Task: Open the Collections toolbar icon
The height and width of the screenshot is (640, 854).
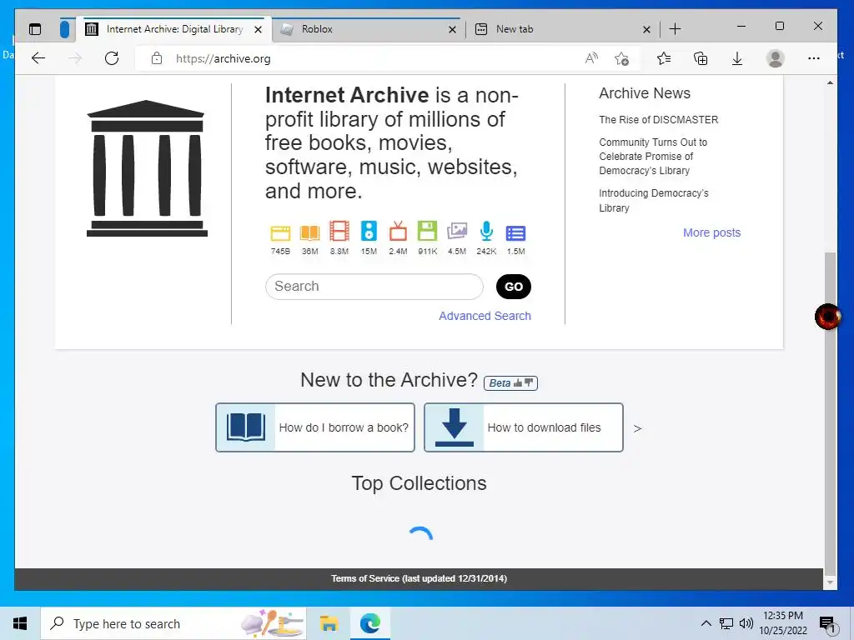Action: coord(701,58)
